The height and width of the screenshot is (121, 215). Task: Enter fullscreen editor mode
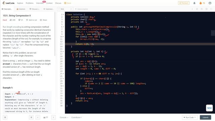coord(211,9)
